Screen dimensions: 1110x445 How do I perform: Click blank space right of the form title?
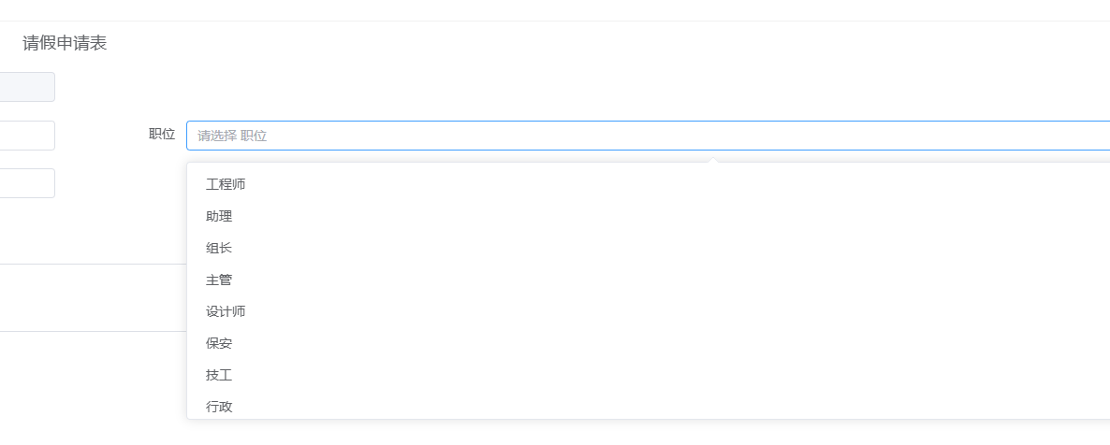pos(562,43)
